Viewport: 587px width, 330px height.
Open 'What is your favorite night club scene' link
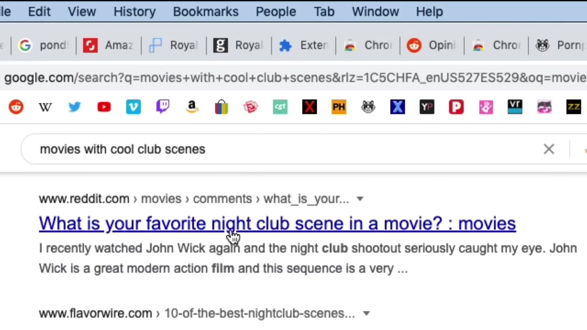point(277,224)
